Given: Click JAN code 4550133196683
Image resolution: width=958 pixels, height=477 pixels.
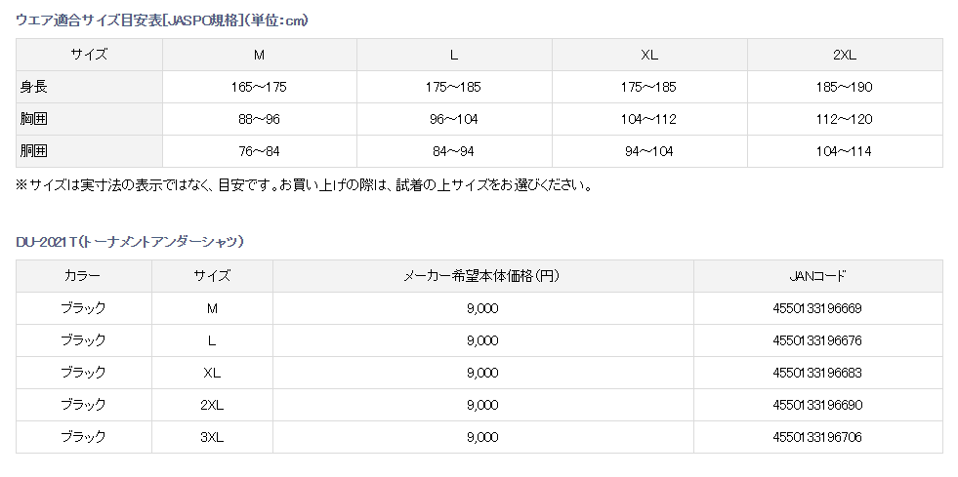Looking at the screenshot, I should [817, 373].
